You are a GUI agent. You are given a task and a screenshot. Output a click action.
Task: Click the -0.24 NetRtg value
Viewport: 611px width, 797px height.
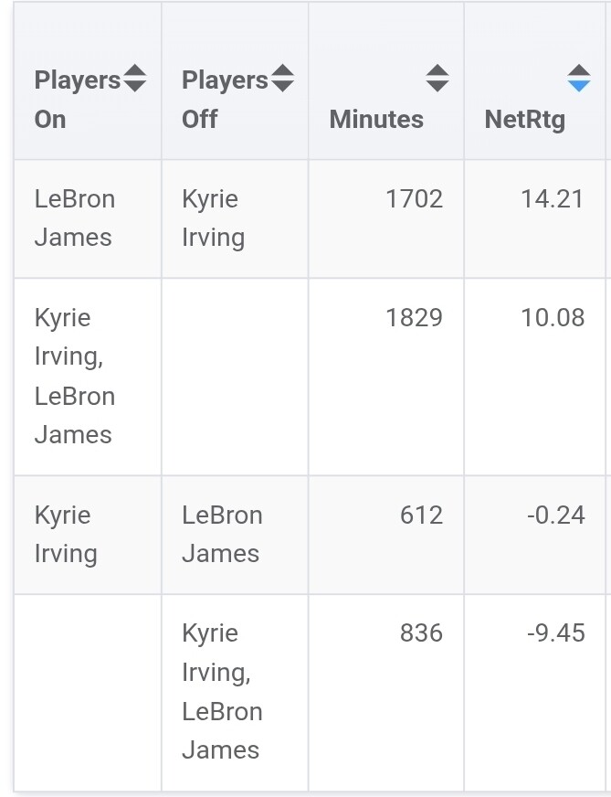pos(555,515)
